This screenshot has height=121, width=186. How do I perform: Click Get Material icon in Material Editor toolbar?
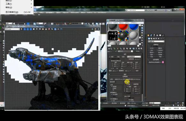tap(109, 48)
